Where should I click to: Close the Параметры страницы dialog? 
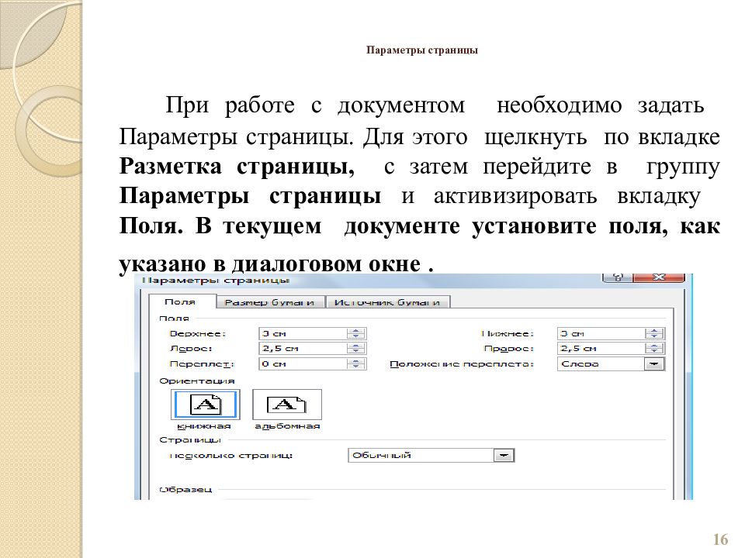click(x=659, y=277)
